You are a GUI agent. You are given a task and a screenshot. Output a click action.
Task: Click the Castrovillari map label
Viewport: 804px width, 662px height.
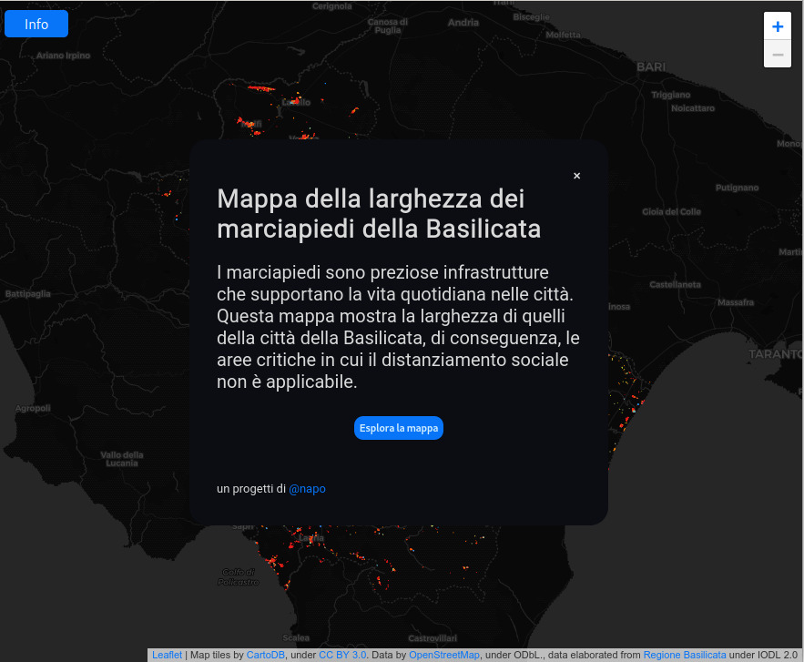click(433, 638)
